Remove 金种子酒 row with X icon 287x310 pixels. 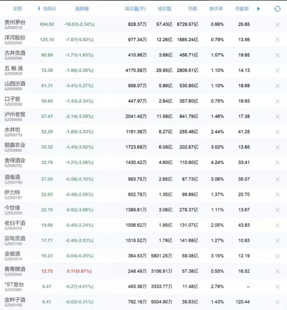point(278,302)
